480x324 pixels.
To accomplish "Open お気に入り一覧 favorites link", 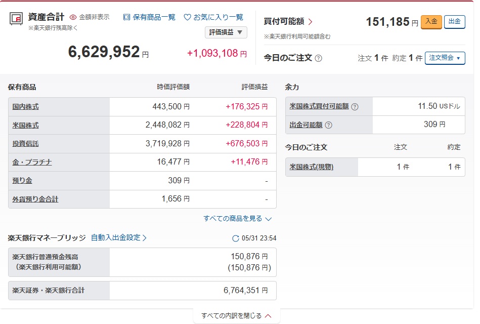I will [218, 17].
